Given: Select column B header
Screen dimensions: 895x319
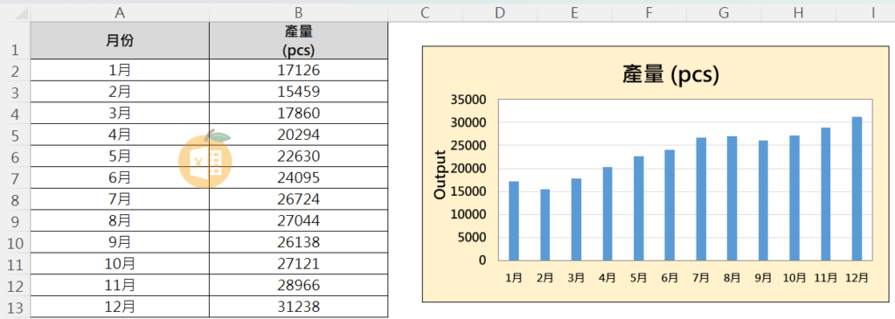Looking at the screenshot, I should [299, 12].
